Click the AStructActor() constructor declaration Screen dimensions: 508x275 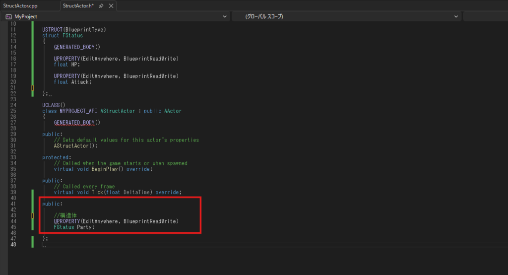point(76,146)
